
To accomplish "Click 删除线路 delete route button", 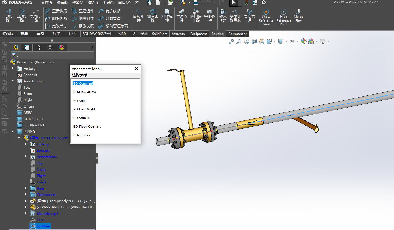I will 56,18.
